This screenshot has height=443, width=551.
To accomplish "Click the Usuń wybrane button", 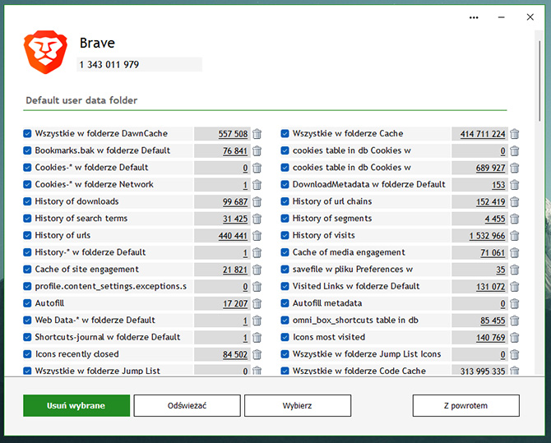I will (x=76, y=405).
